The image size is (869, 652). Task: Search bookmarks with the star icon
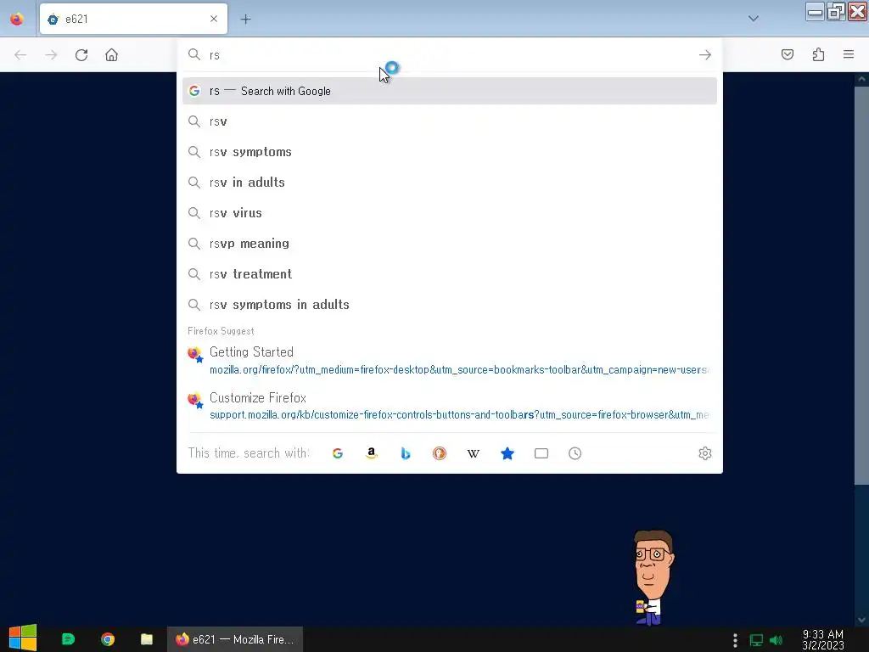coord(507,453)
